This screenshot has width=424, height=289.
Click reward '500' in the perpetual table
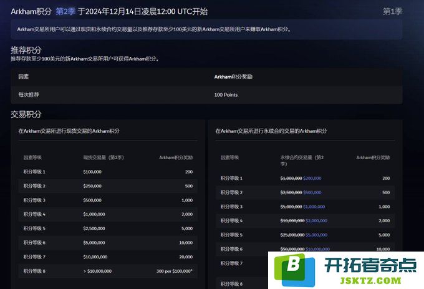[x=386, y=192]
